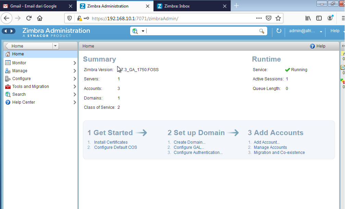This screenshot has height=209, width=345.
Task: Open the Home navigation dropdown arrow
Action: coord(56,46)
